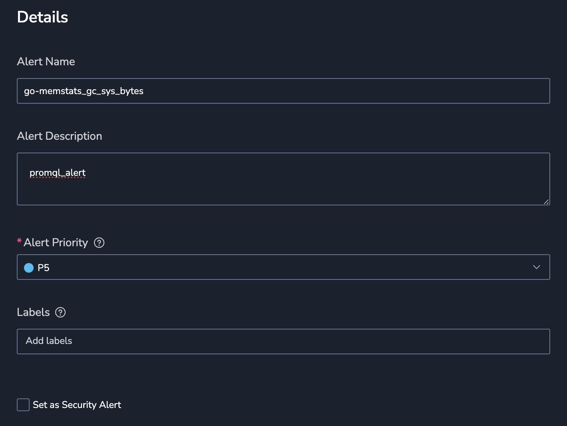
Task: Click the Labels help question-mark icon
Action: point(60,312)
